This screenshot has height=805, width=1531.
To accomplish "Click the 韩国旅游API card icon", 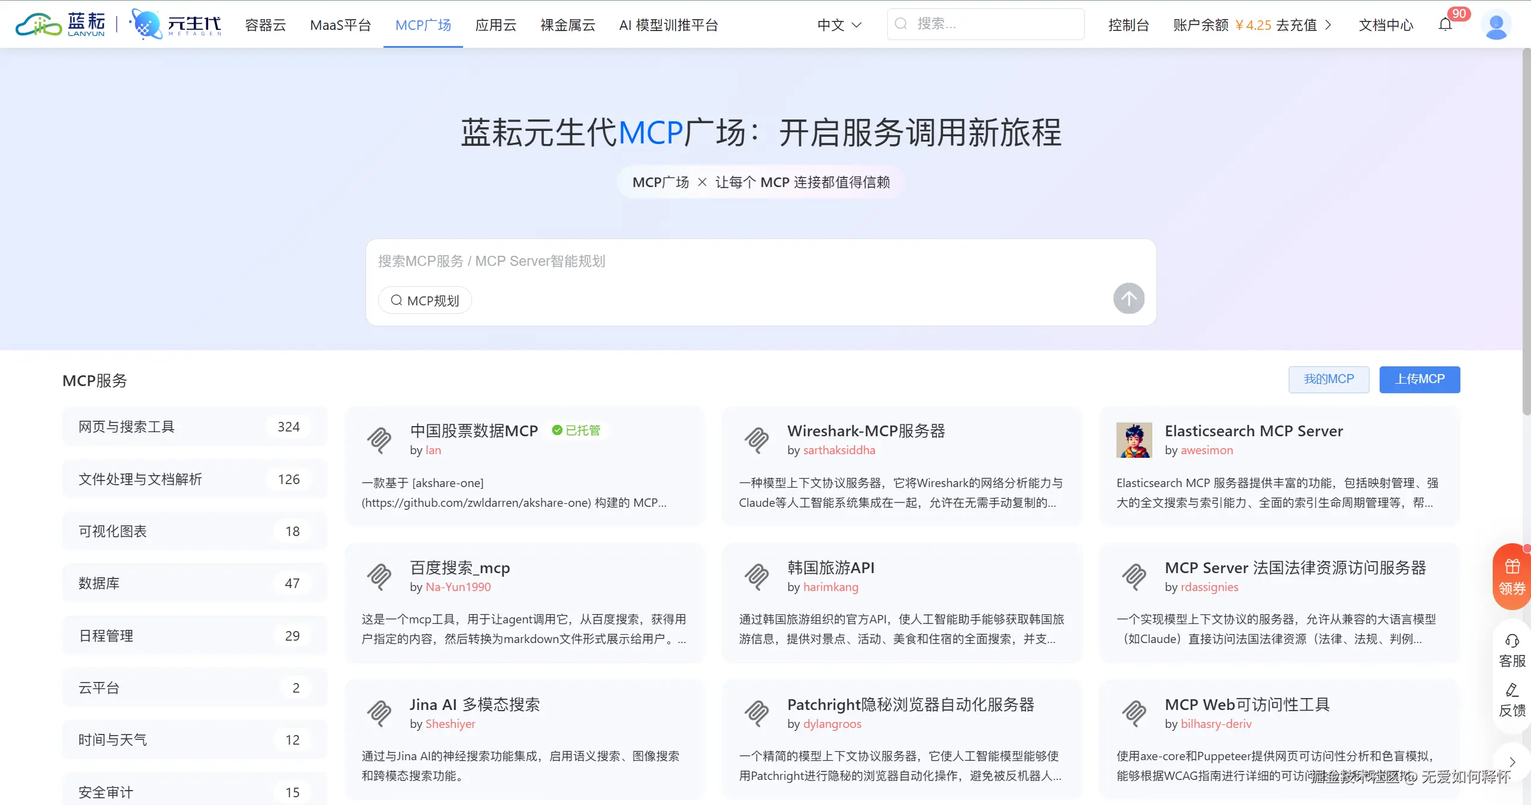I will pyautogui.click(x=757, y=577).
